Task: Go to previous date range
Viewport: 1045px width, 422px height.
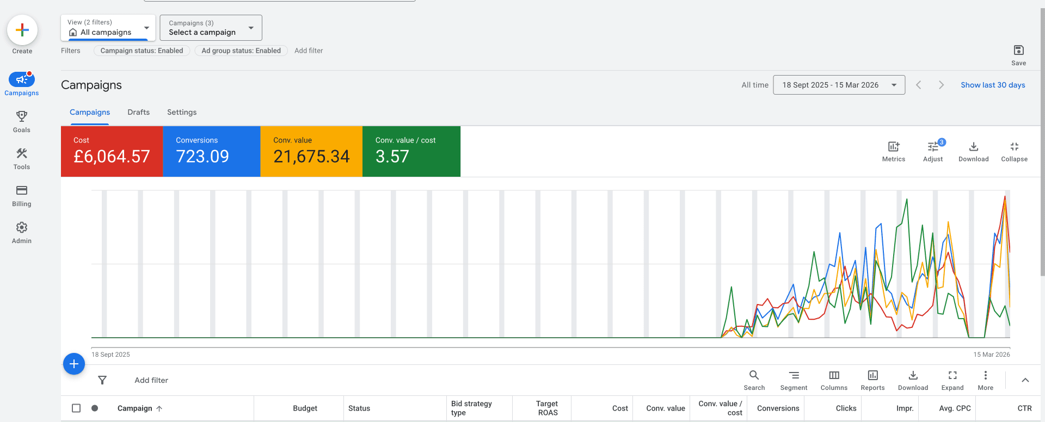Action: [919, 85]
